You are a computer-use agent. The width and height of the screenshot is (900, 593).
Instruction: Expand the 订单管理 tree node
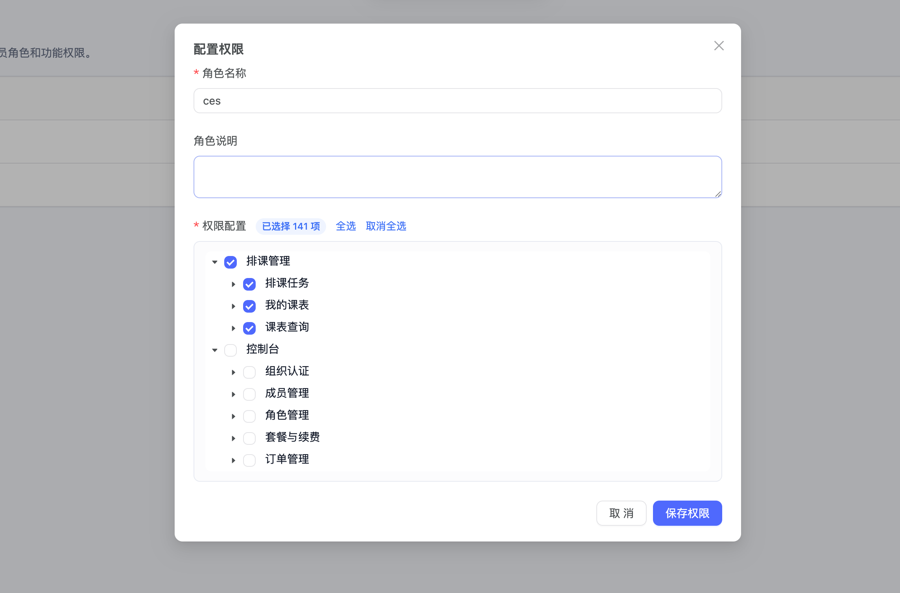coord(234,460)
